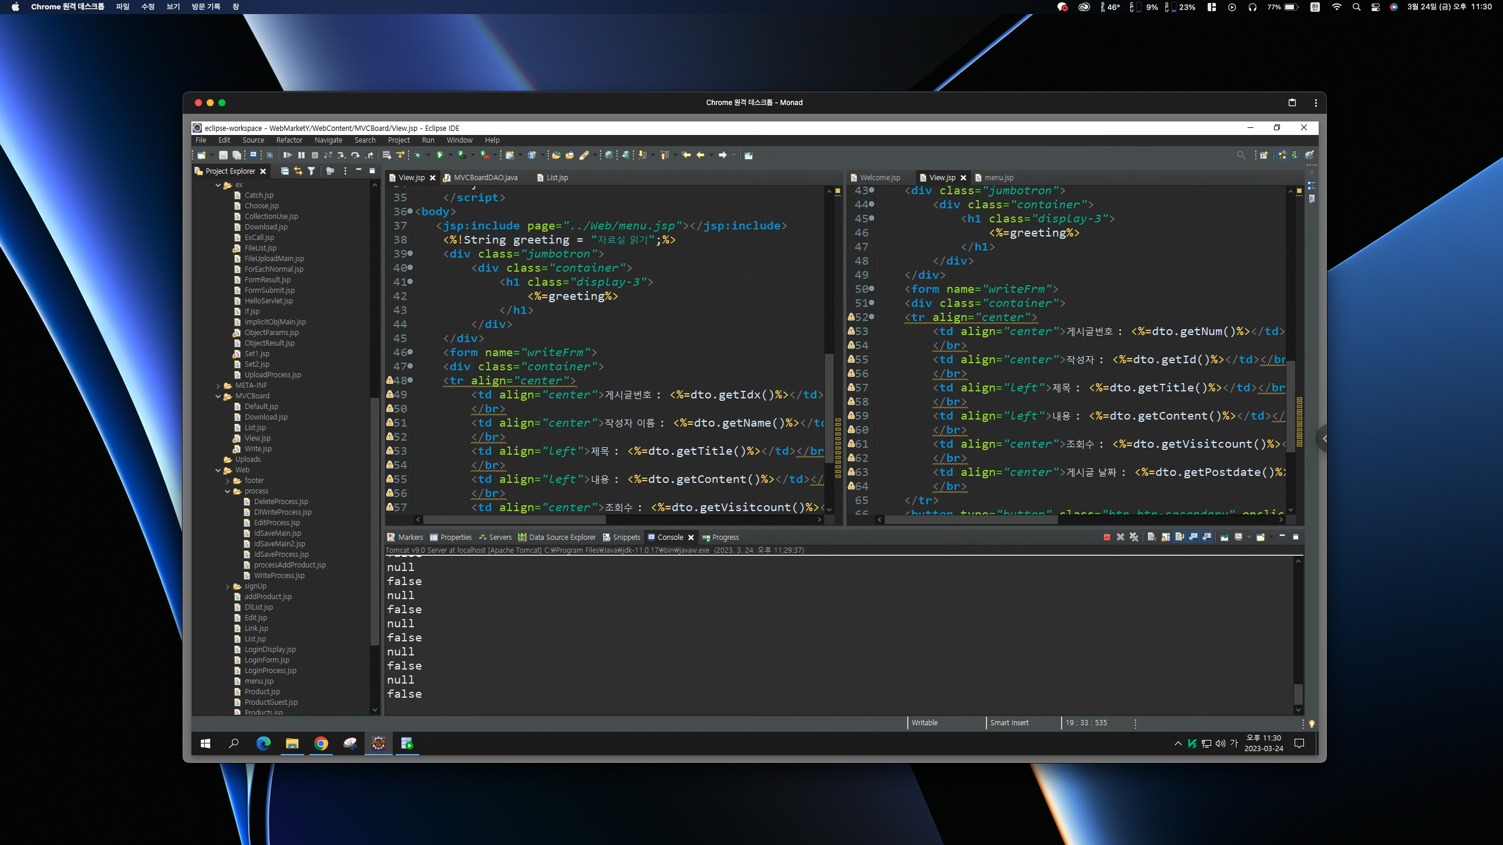1503x845 pixels.
Task: Toggle Link with Editor in Project Explorer
Action: 298,171
